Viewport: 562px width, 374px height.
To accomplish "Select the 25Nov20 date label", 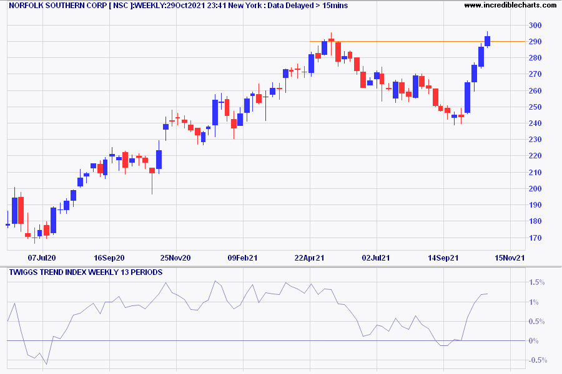I will (175, 257).
